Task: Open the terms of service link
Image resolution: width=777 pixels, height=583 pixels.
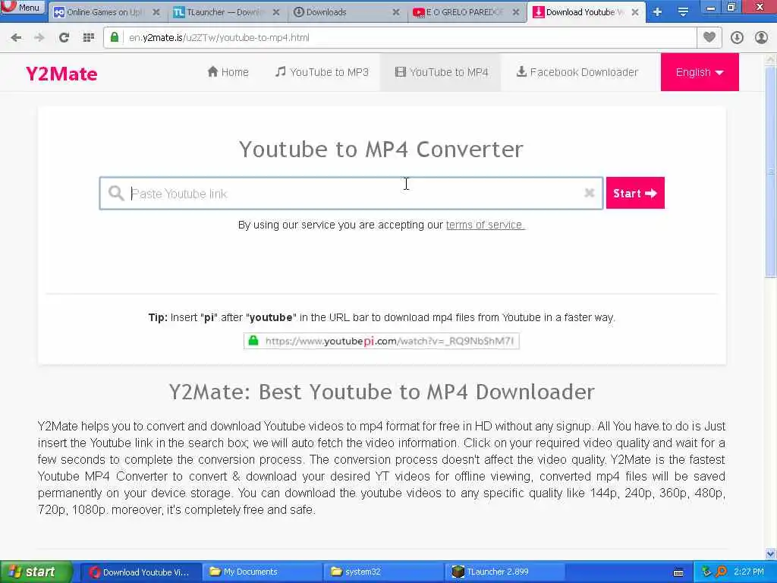Action: pos(485,225)
